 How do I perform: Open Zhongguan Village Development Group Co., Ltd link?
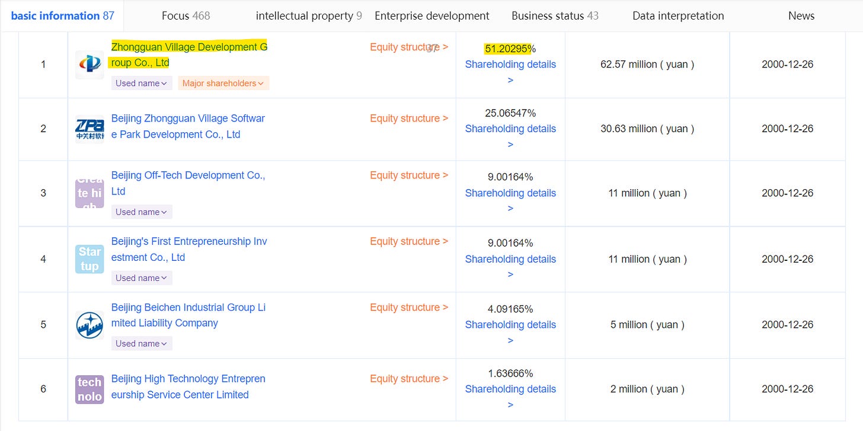tap(189, 55)
